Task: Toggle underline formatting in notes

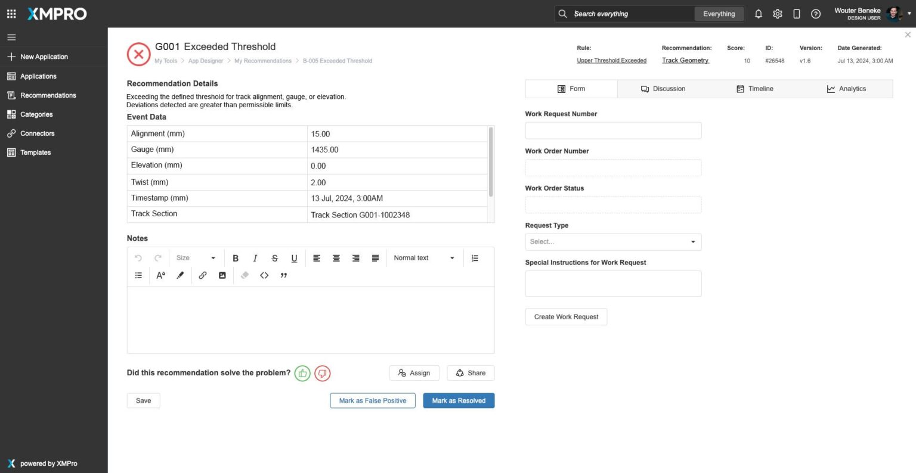Action: [x=294, y=258]
